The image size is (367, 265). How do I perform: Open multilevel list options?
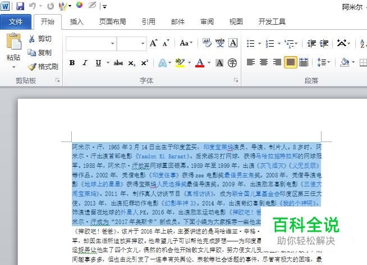click(291, 43)
